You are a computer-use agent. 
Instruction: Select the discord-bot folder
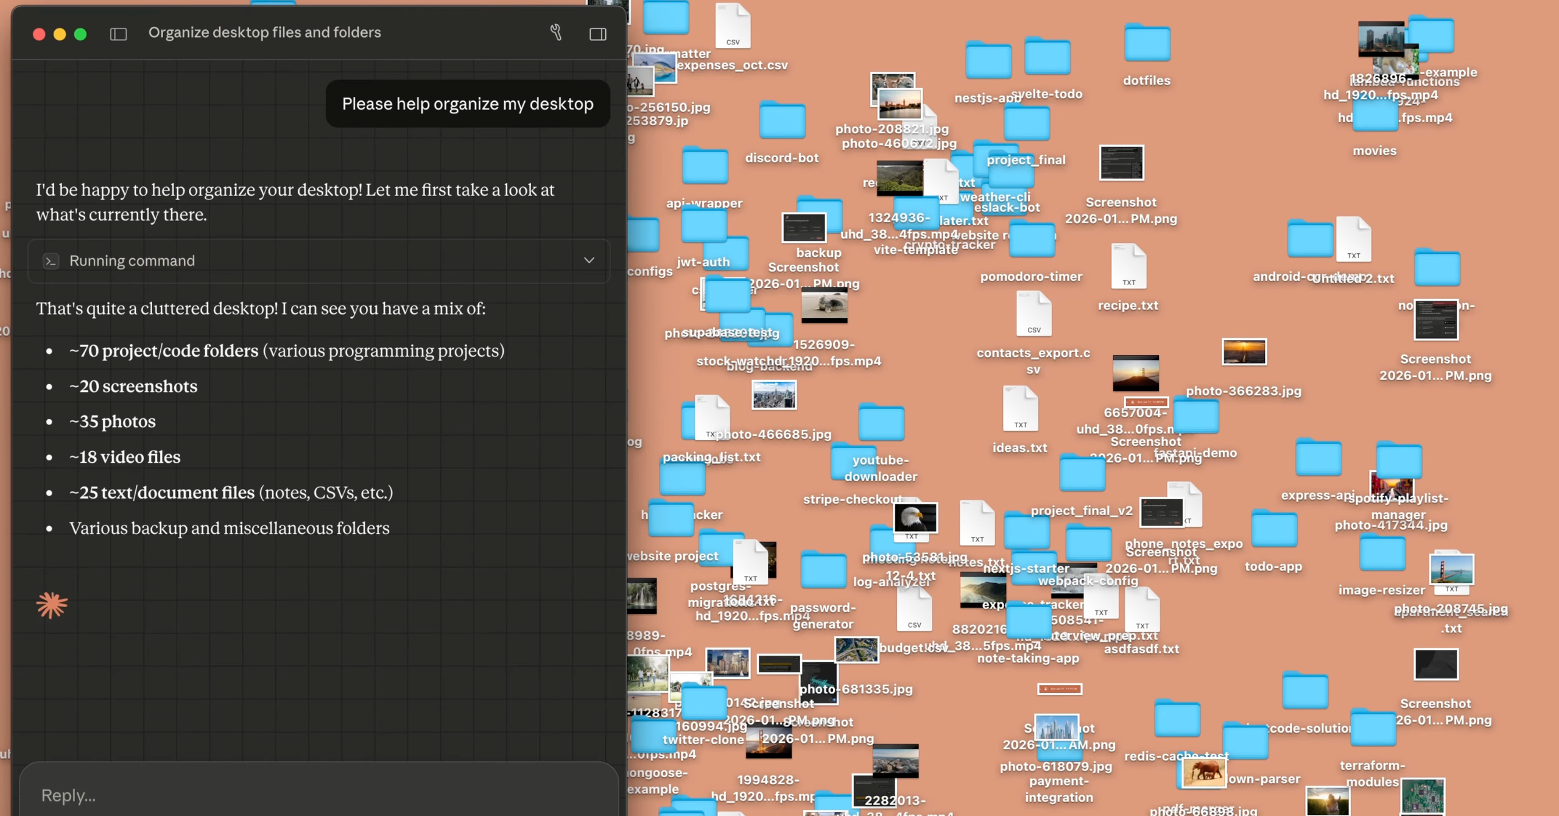coord(782,121)
